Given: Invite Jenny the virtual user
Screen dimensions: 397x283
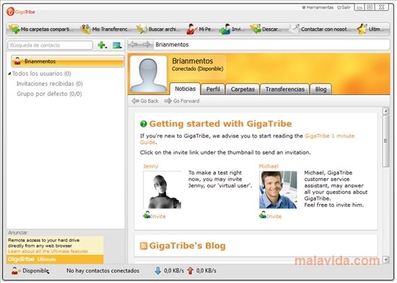Looking at the screenshot, I should [154, 216].
